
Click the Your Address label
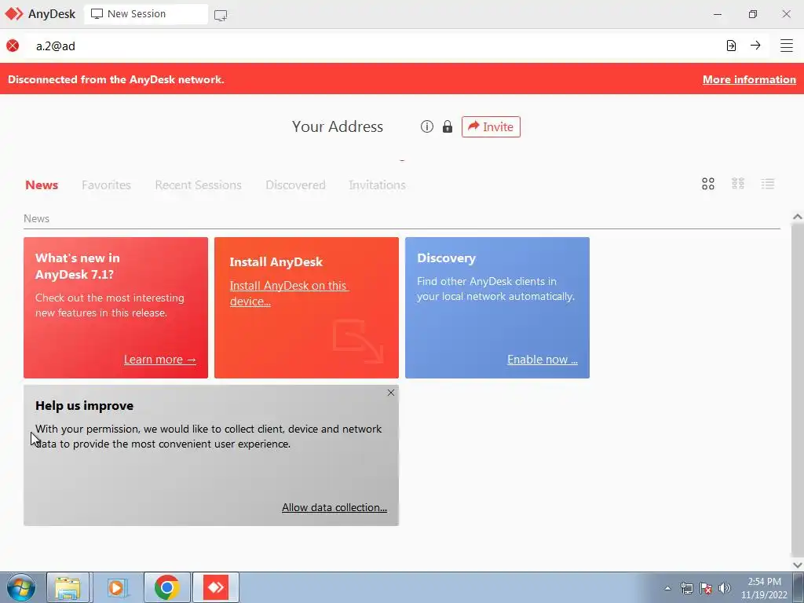338,126
